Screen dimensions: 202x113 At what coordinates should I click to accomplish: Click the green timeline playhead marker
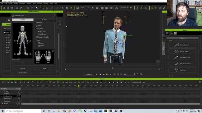pyautogui.click(x=78, y=86)
